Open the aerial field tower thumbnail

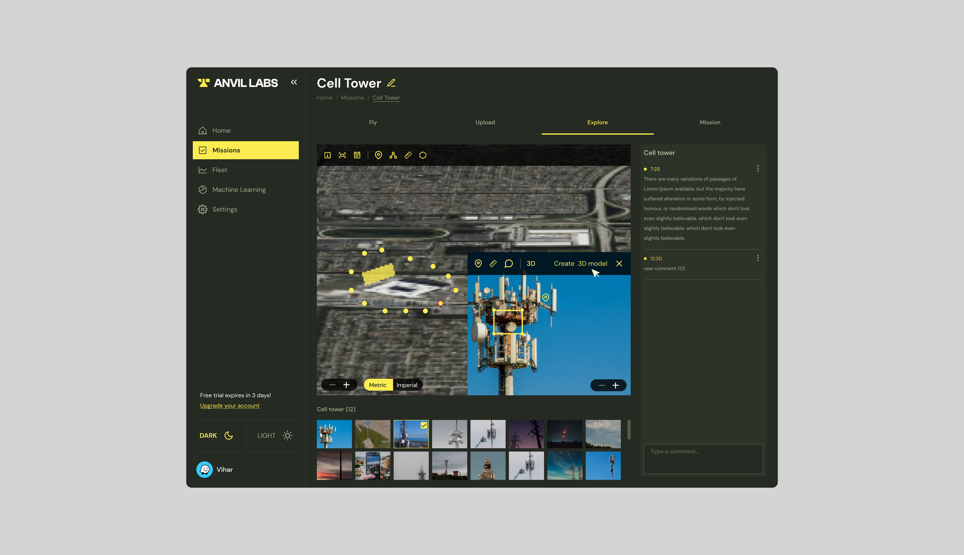(x=372, y=434)
